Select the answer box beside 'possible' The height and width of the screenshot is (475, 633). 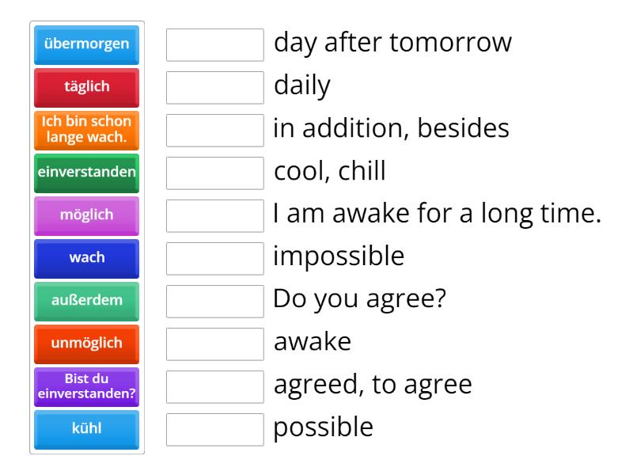point(215,430)
